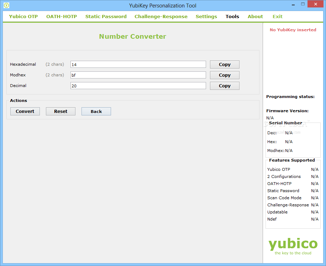Viewport: 326px width, 266px height.
Task: Click the Decimal input field
Action: click(138, 86)
